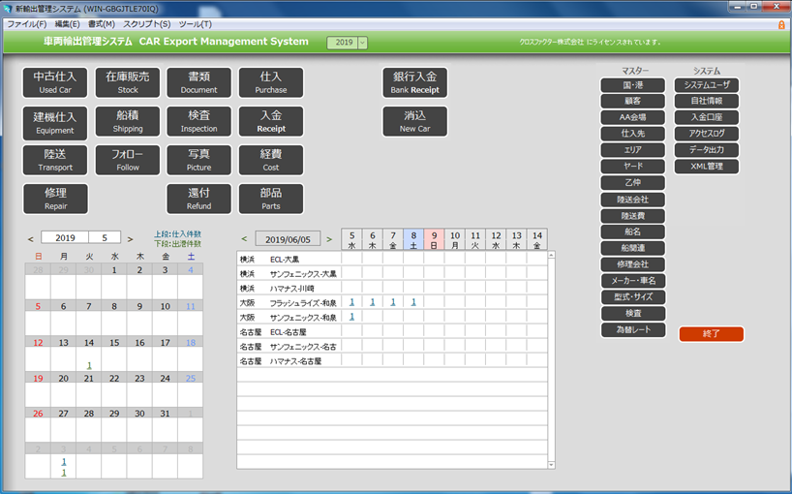Open アクセスログ view
The image size is (792, 494).
707,134
